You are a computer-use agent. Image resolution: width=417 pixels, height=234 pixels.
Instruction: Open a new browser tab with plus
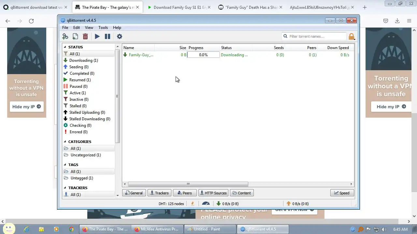click(x=365, y=7)
